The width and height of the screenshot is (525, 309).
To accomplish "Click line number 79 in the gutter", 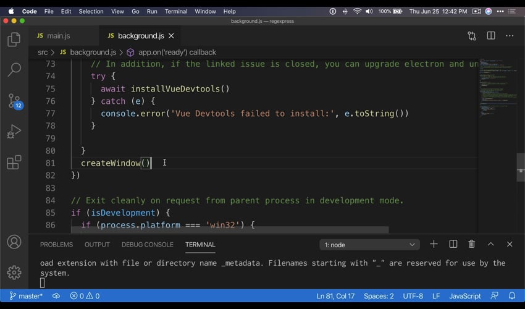I will click(x=50, y=138).
